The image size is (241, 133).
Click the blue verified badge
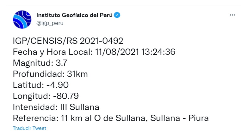pyautogui.click(x=117, y=15)
